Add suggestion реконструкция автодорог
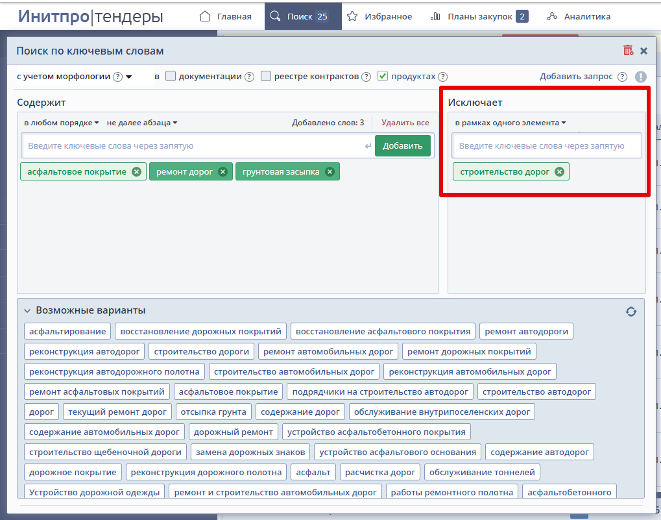Viewport: 661px width, 520px height. click(x=84, y=352)
